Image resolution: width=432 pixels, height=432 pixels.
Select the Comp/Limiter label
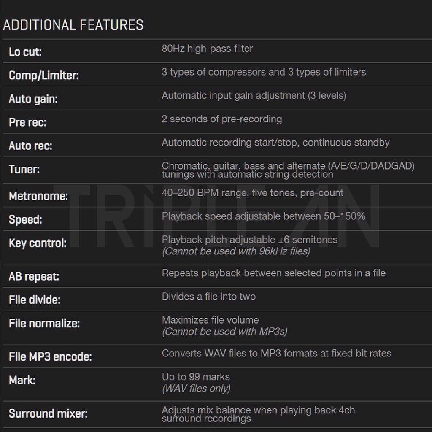pyautogui.click(x=44, y=76)
